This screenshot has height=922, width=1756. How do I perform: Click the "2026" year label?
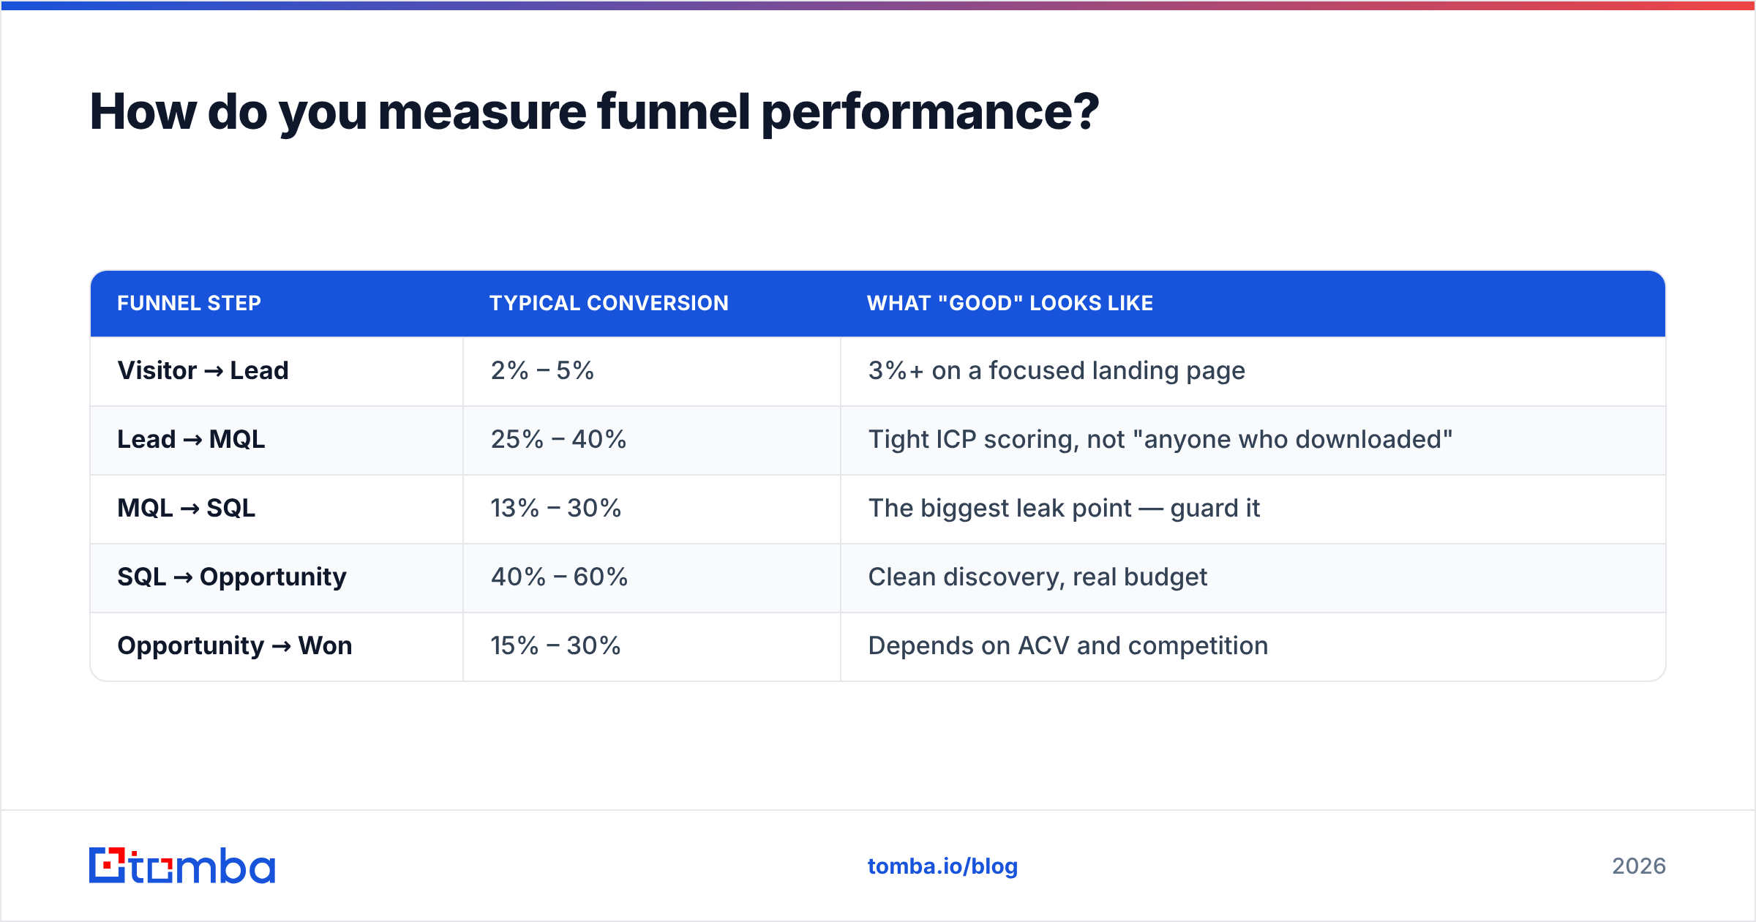tap(1639, 866)
